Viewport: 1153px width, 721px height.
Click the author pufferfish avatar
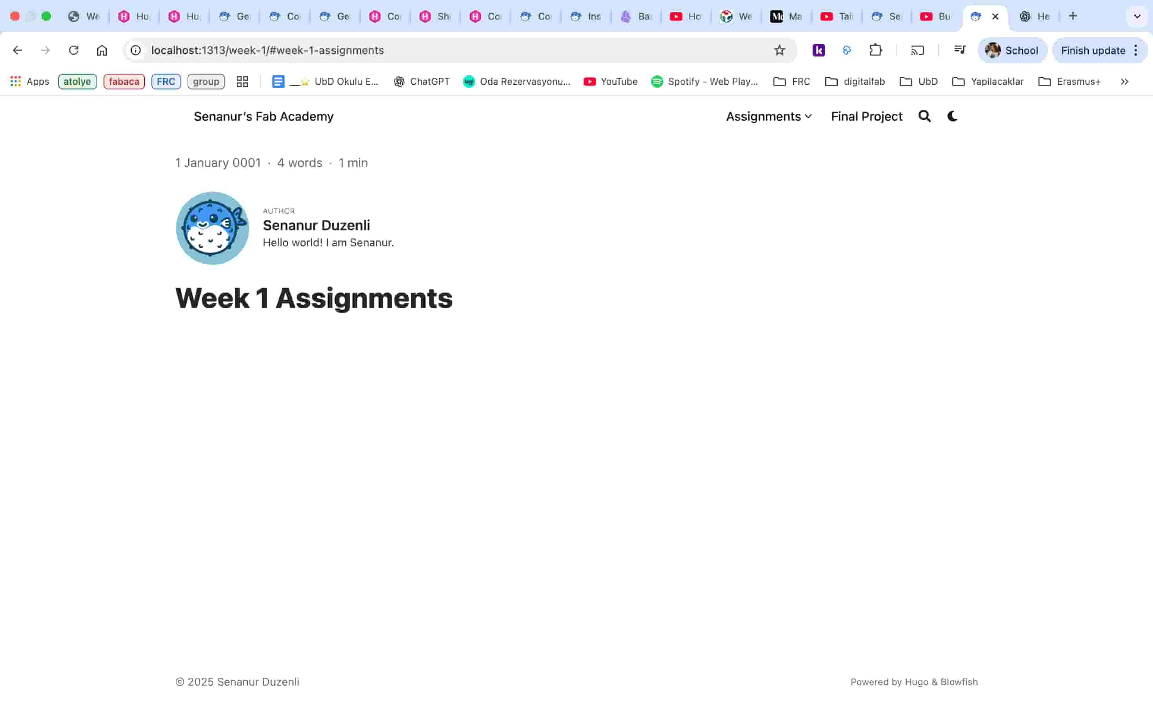212,228
